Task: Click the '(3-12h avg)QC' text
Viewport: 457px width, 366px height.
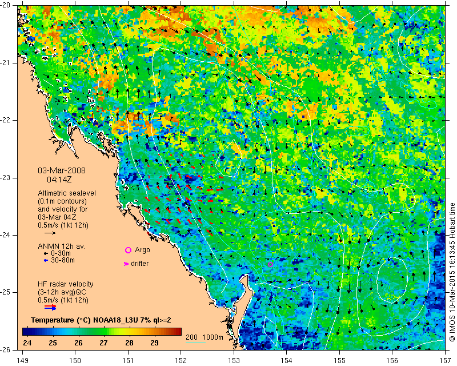Action: [x=62, y=292]
